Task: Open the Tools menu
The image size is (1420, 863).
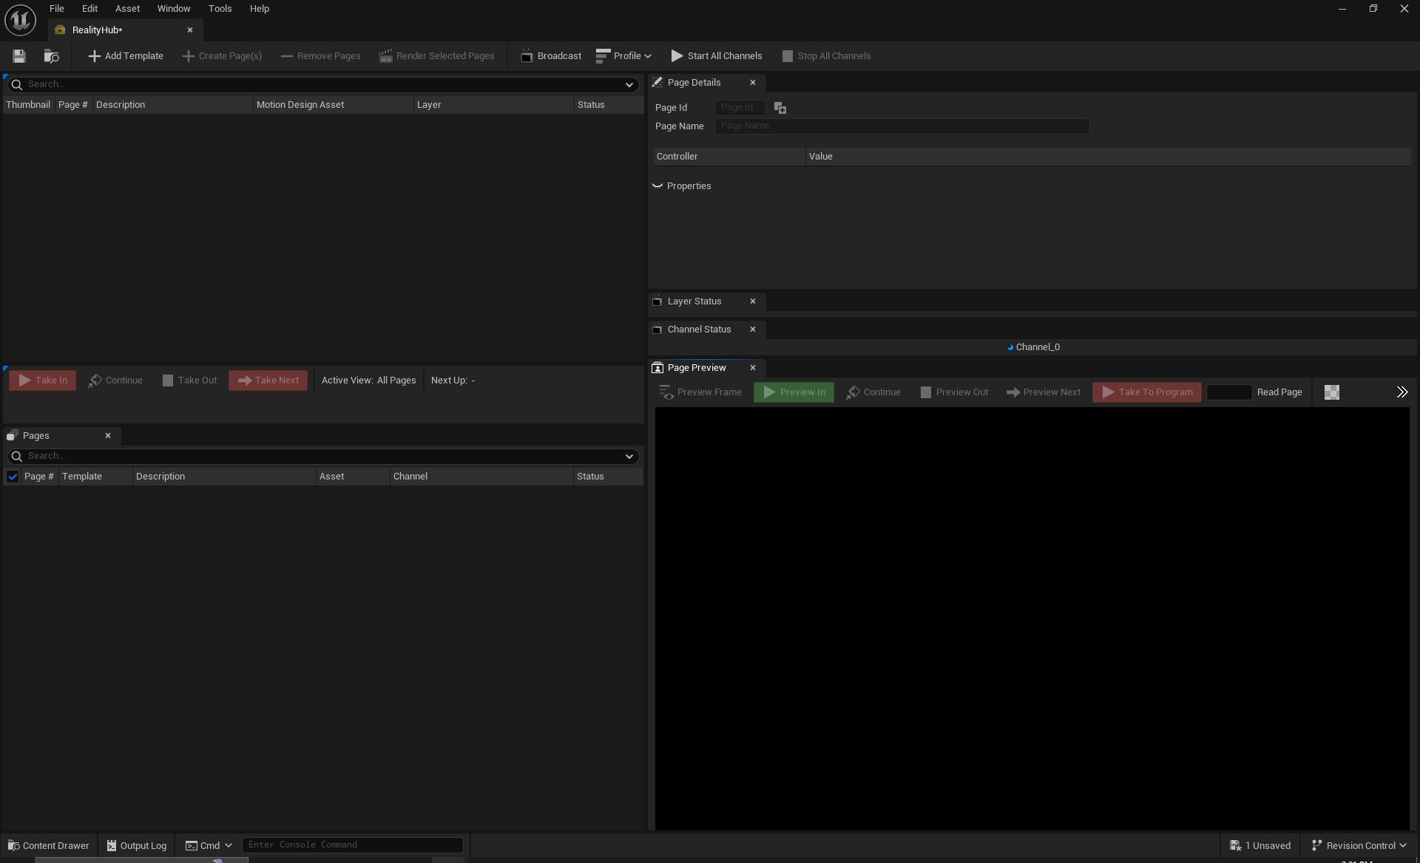Action: coord(220,9)
